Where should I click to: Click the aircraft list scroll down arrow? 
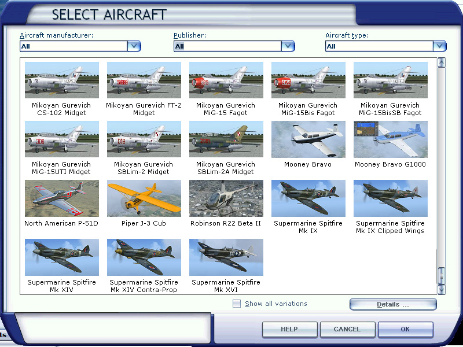tap(442, 289)
